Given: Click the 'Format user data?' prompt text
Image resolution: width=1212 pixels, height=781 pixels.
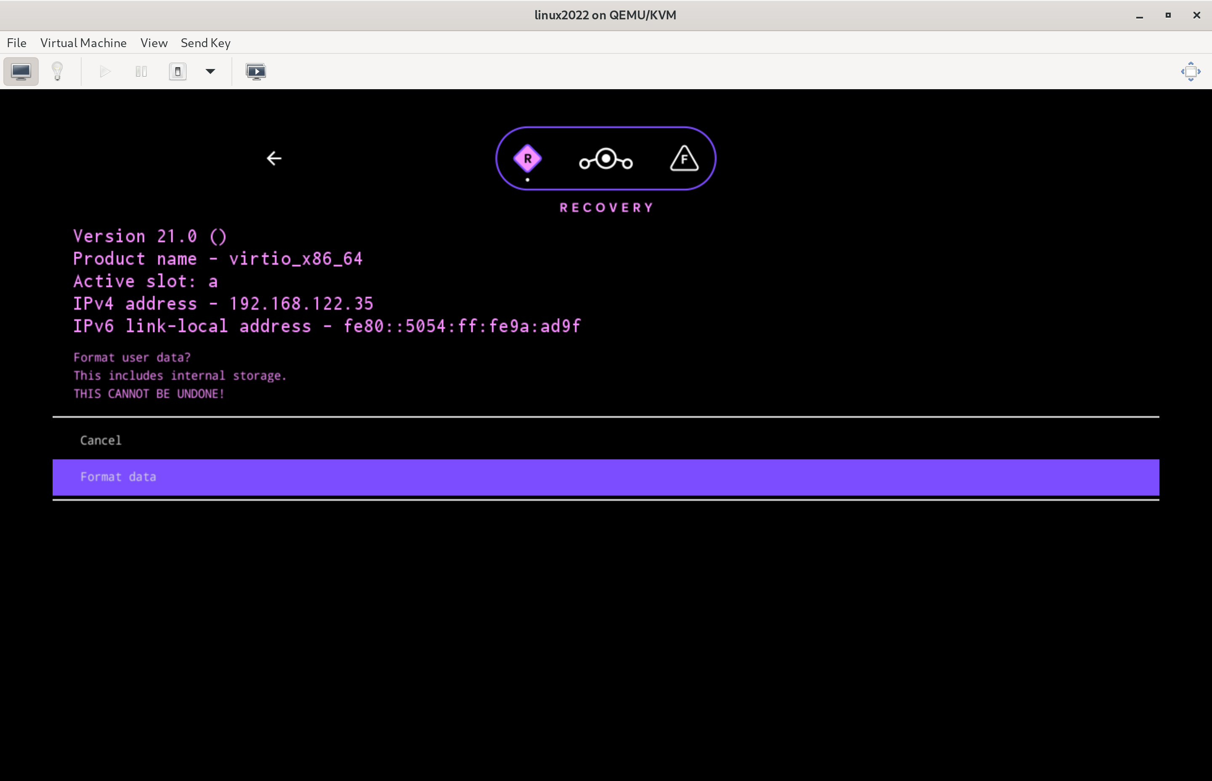Looking at the screenshot, I should [x=132, y=358].
